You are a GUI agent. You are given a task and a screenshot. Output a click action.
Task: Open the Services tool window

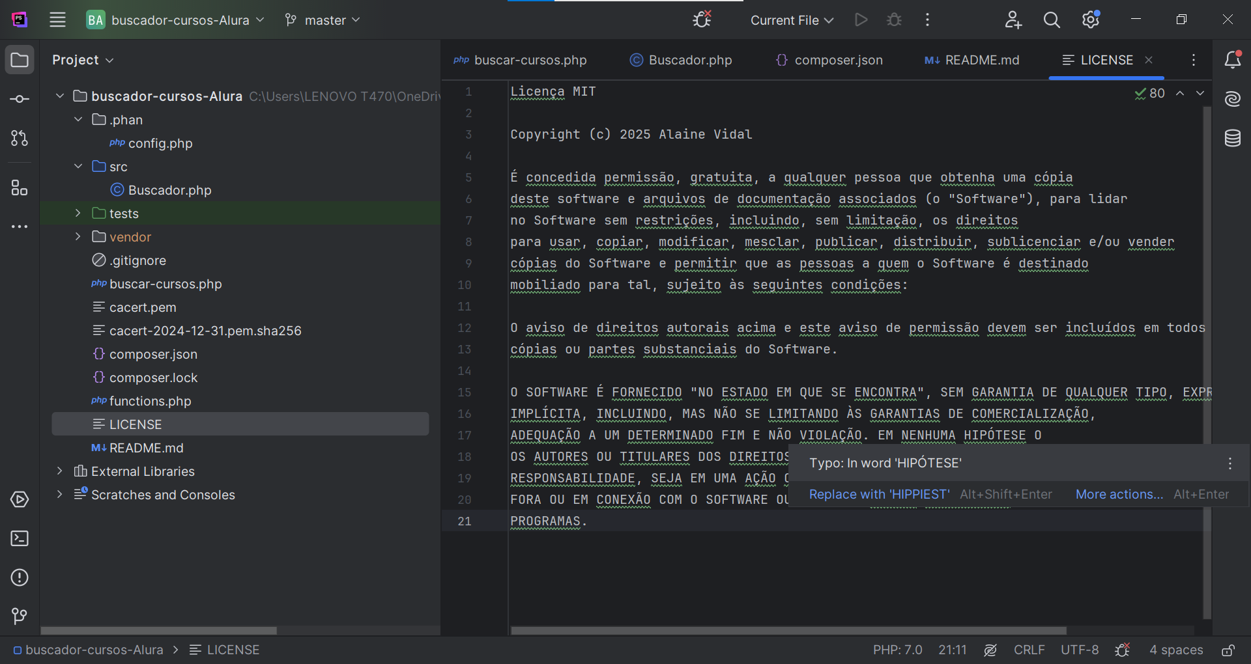[x=20, y=499]
